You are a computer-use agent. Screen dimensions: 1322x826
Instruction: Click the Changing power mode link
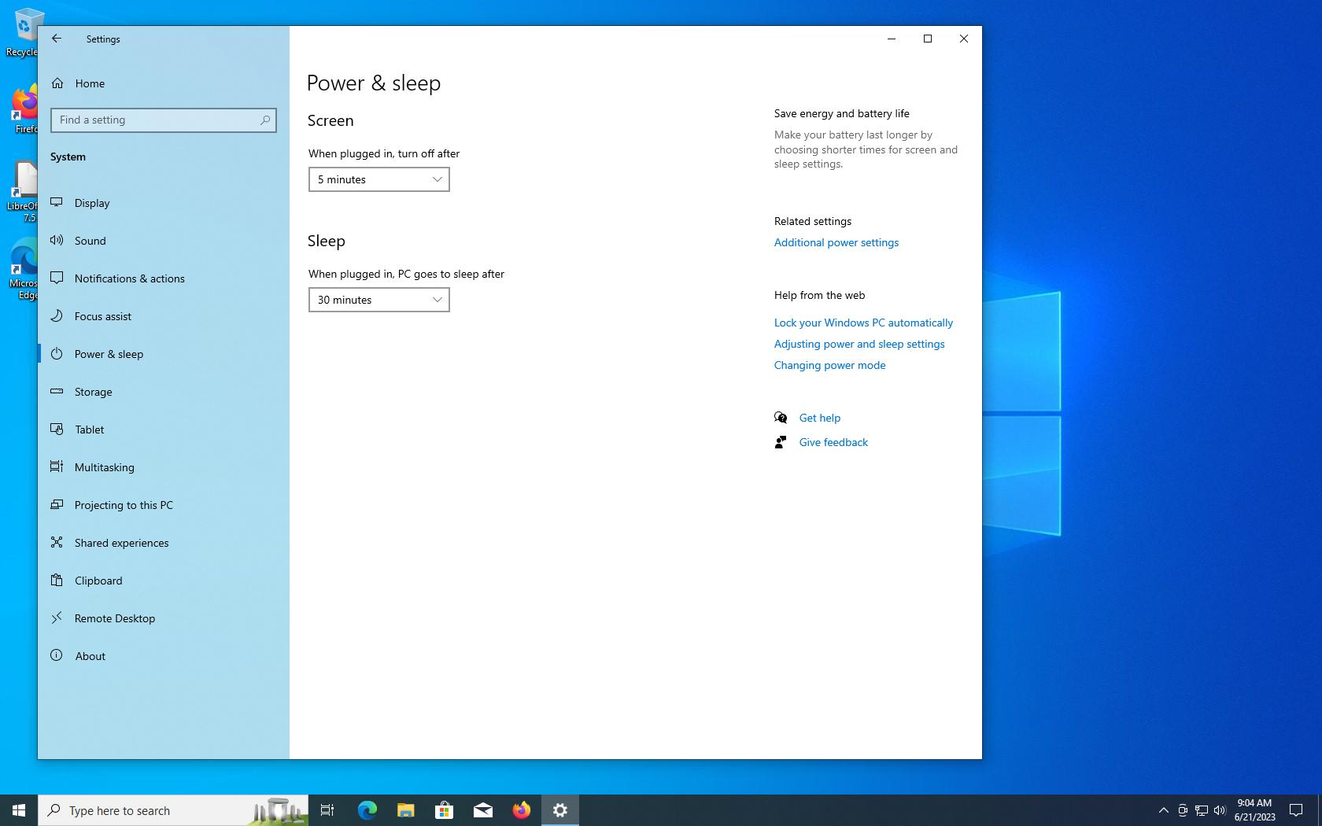(829, 365)
